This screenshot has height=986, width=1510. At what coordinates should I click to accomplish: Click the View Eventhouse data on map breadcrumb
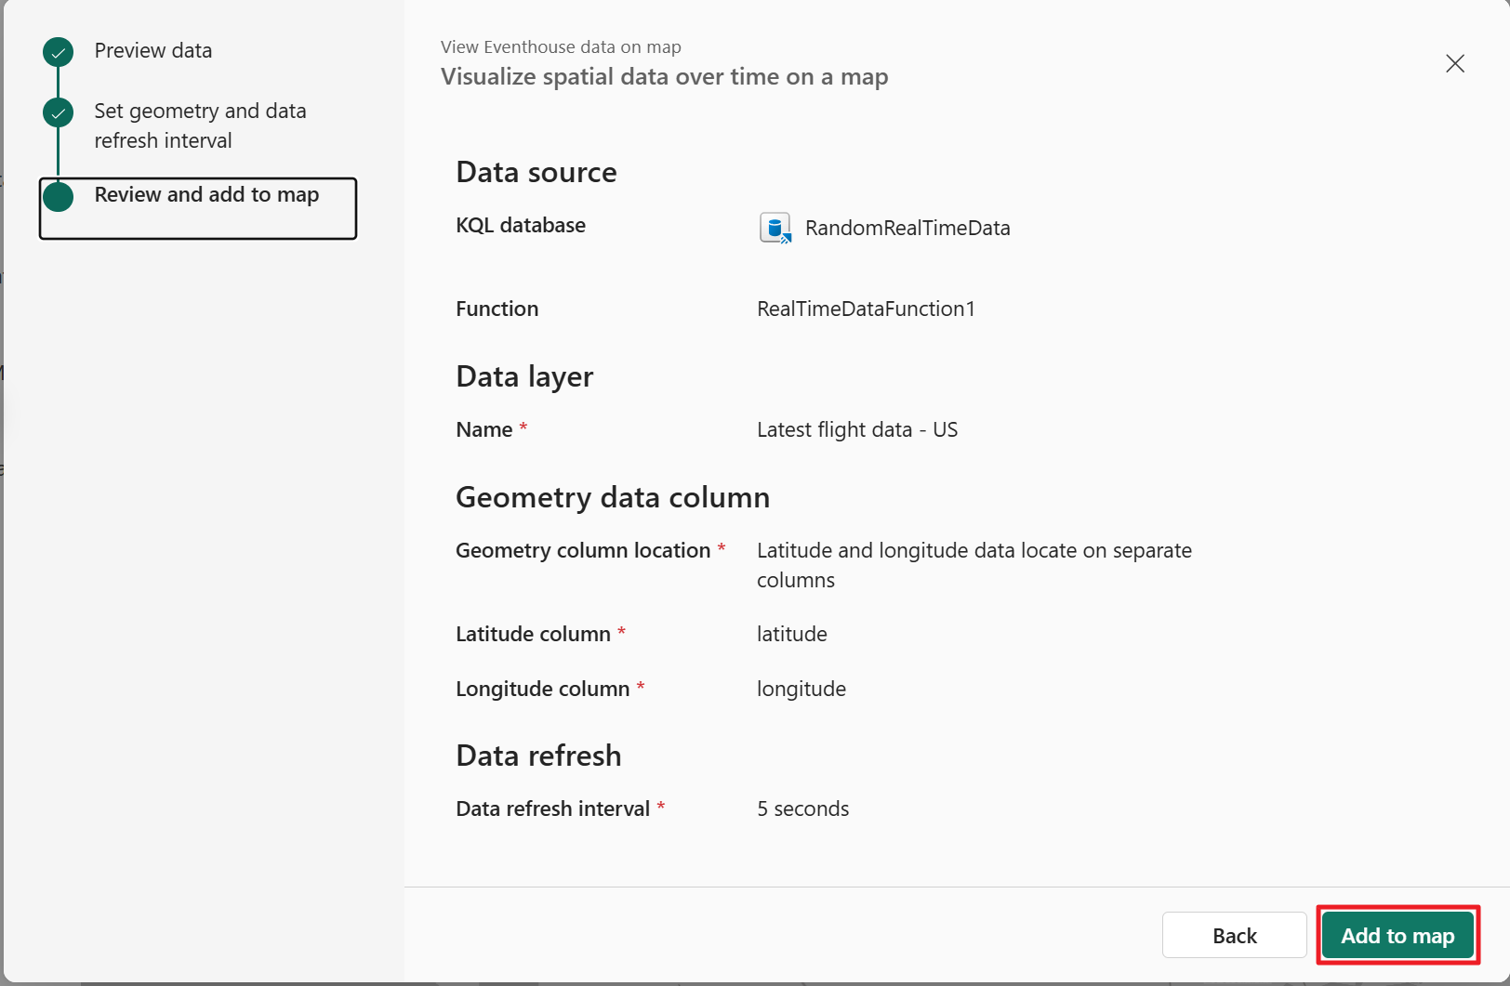pyautogui.click(x=561, y=46)
